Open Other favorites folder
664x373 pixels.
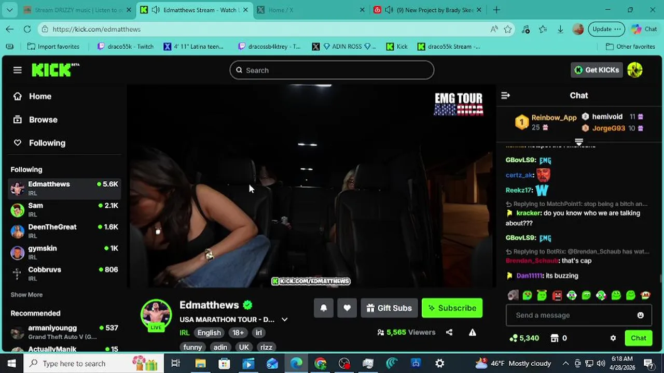631,47
